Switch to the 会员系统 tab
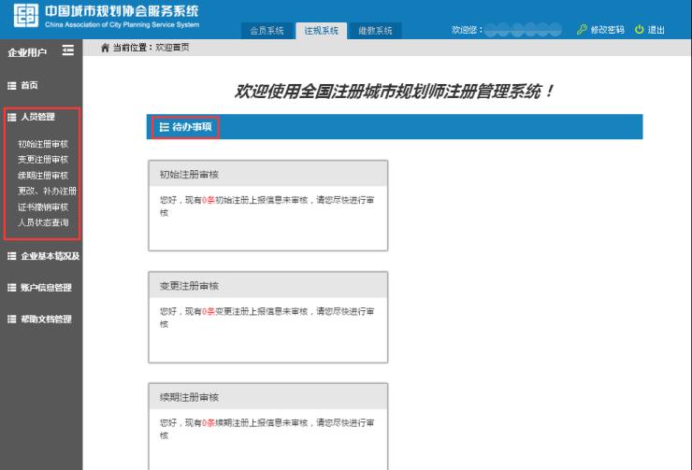The width and height of the screenshot is (692, 470). click(x=267, y=31)
